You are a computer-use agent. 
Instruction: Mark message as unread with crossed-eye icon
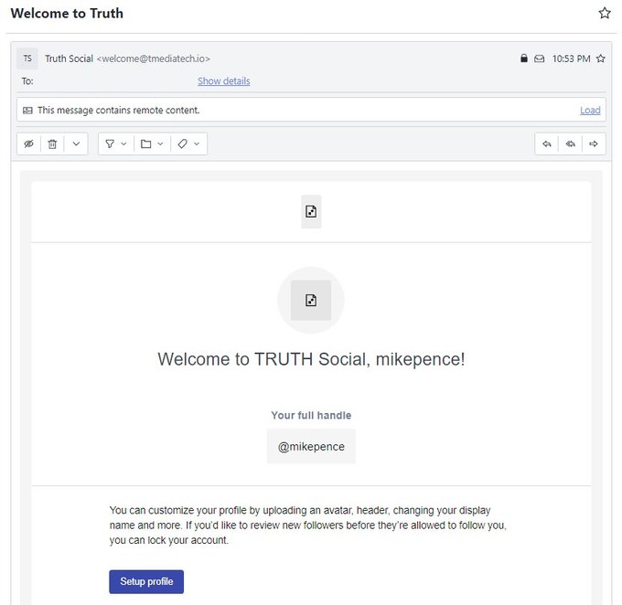click(28, 143)
